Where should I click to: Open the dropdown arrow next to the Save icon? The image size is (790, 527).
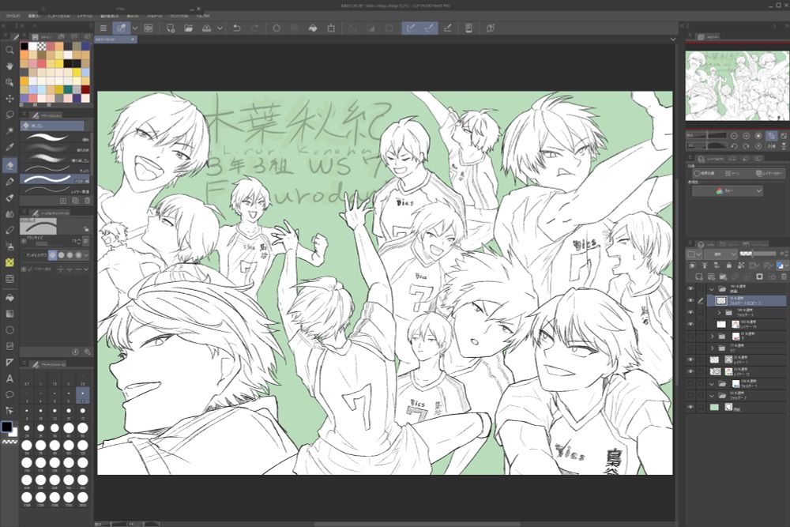tap(220, 28)
